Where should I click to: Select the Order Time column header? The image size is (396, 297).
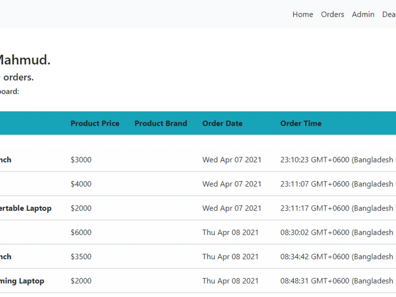[301, 123]
